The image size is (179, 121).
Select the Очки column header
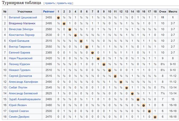pos(163,12)
